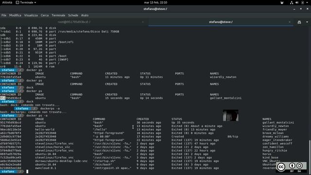Click the name dreamy_williams
311x175 pixels.
pos(276,137)
